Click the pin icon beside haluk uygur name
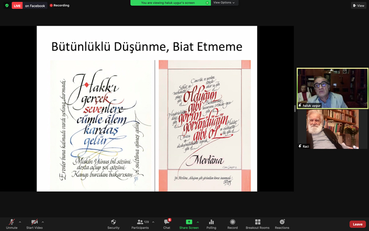Screen dimensions: 369x231 coord(300,105)
